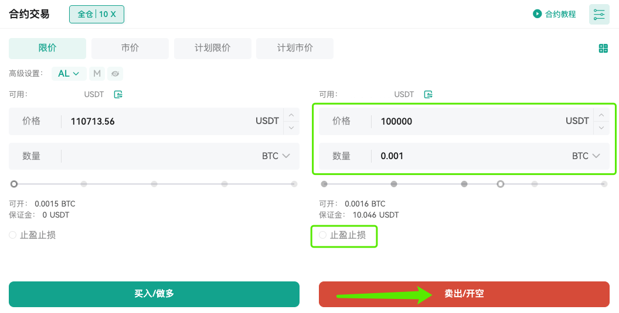The height and width of the screenshot is (313, 619).
Task: Toggle the M option in 高级设置
Action: pyautogui.click(x=97, y=74)
